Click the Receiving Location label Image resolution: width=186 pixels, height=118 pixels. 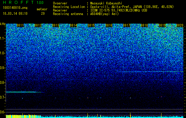69,7
